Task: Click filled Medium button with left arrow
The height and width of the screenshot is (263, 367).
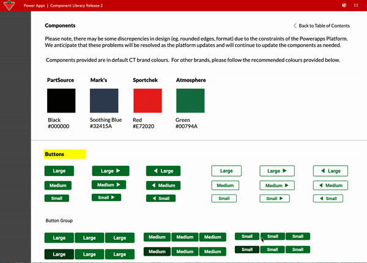Action: pyautogui.click(x=163, y=185)
